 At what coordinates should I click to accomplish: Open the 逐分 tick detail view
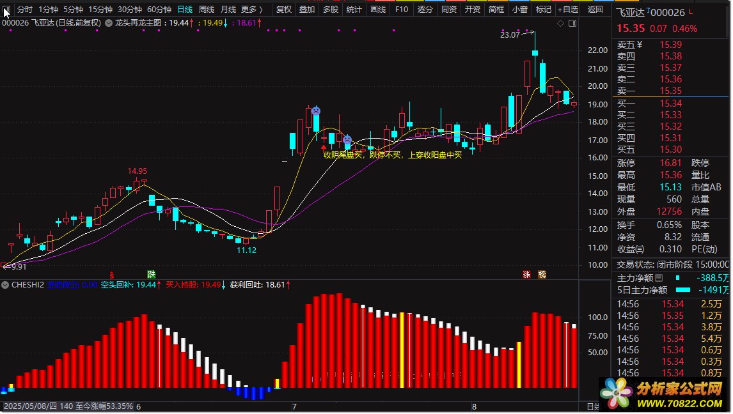[x=425, y=10]
